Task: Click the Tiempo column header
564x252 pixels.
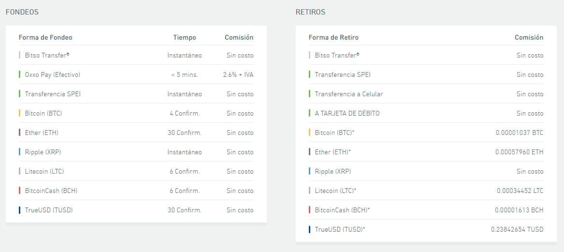Action: pos(185,37)
